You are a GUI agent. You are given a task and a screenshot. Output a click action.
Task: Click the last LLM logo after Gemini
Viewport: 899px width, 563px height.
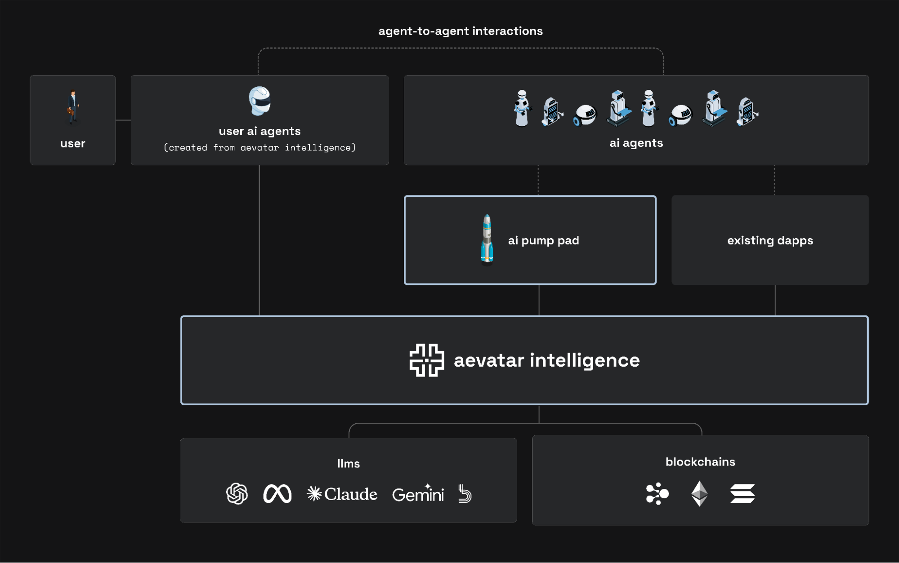tap(465, 493)
